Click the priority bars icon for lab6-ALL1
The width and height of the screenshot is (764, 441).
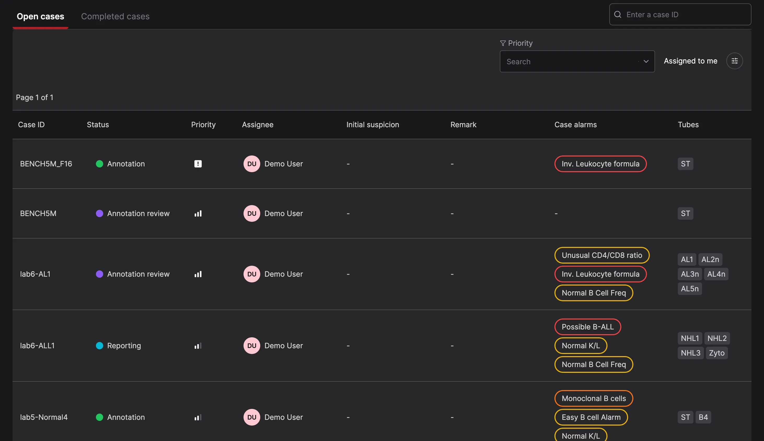[198, 346]
